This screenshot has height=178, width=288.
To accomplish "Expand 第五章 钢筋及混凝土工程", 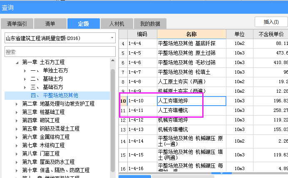I will [x=17, y=129].
